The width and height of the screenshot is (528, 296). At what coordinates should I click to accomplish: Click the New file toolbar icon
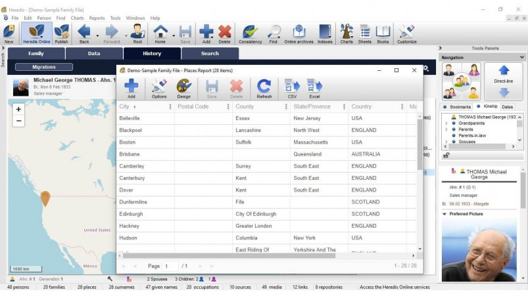(9, 34)
